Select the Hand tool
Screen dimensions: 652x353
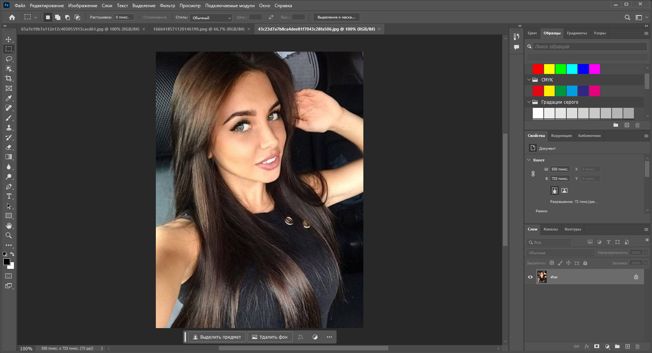pos(9,226)
